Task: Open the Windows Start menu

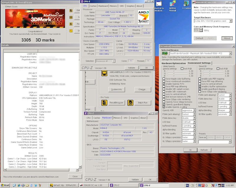Action: [x=5, y=185]
